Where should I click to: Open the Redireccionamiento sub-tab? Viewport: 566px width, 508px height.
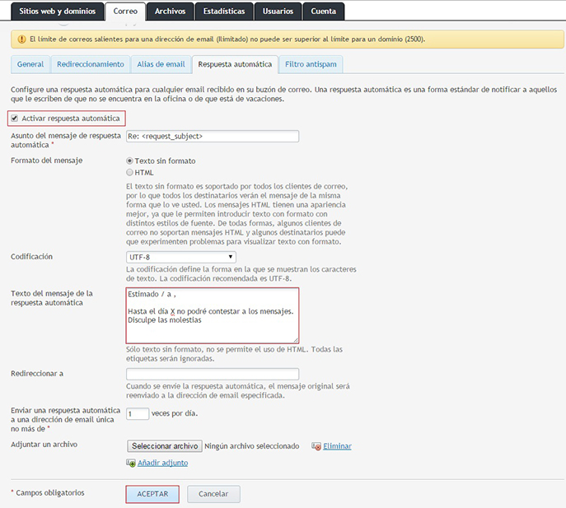(91, 64)
